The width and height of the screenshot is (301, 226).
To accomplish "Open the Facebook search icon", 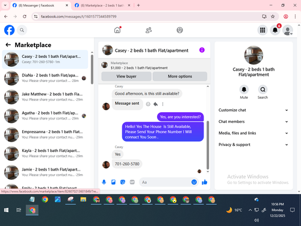I will [x=22, y=30].
